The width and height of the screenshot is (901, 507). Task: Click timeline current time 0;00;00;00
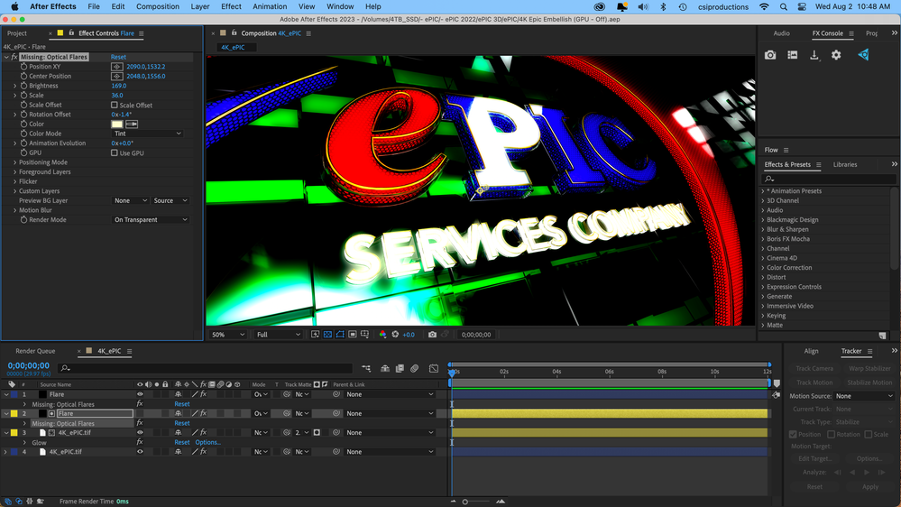click(x=28, y=365)
